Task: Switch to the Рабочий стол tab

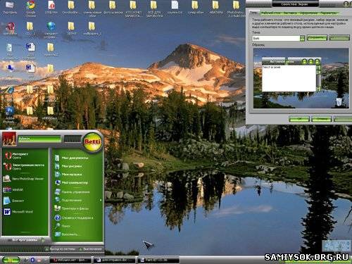Action: (270, 13)
